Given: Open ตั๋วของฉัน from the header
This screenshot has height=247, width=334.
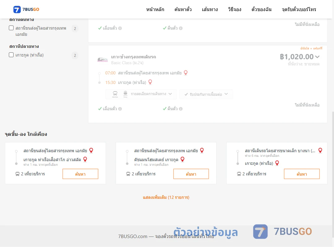Looking at the screenshot, I should pos(261,9).
